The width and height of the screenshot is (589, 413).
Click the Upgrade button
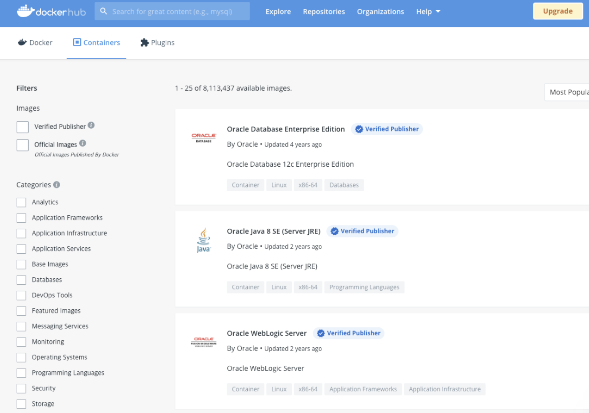(558, 11)
